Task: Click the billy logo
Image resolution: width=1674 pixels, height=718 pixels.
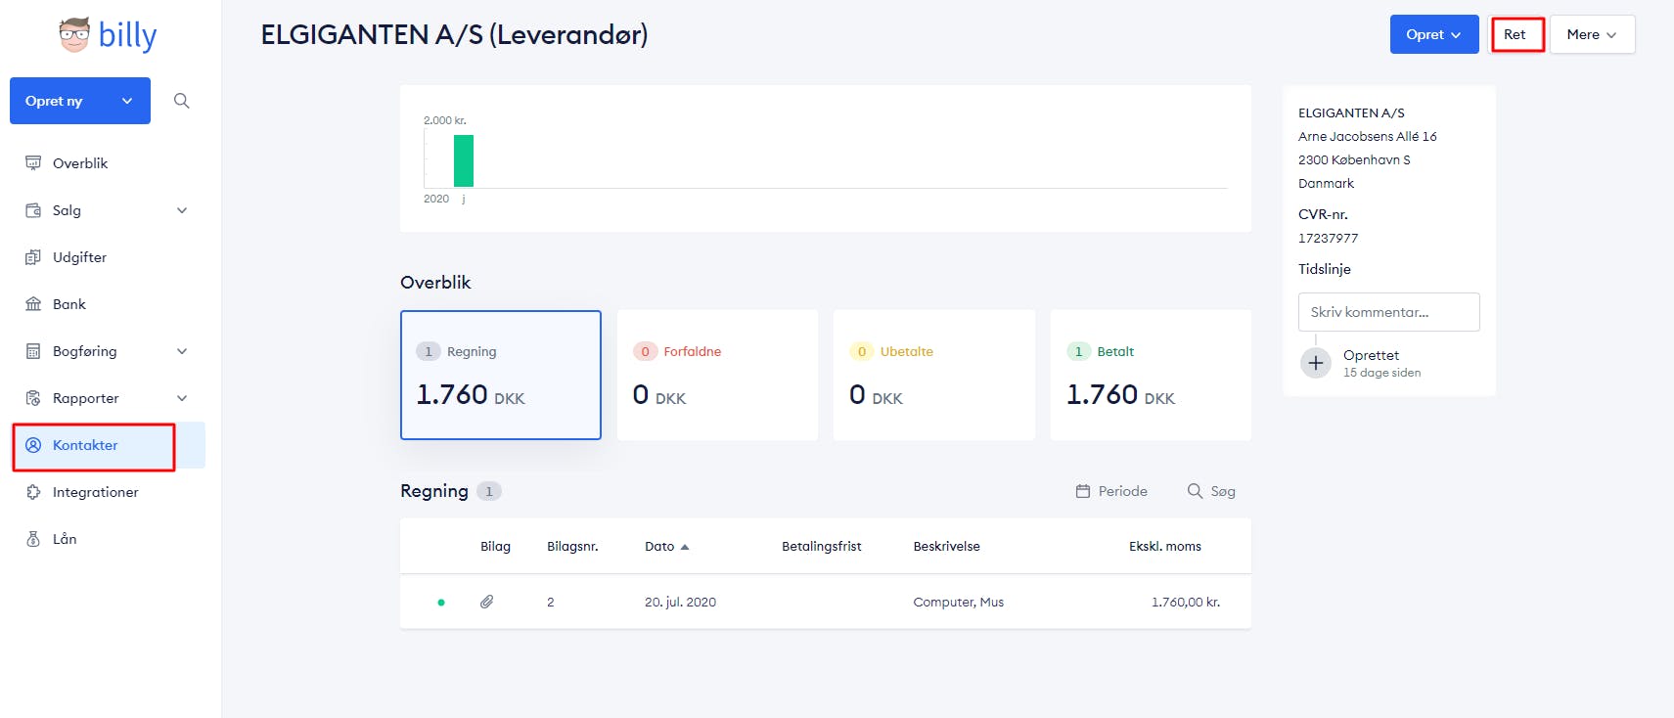Action: [108, 35]
